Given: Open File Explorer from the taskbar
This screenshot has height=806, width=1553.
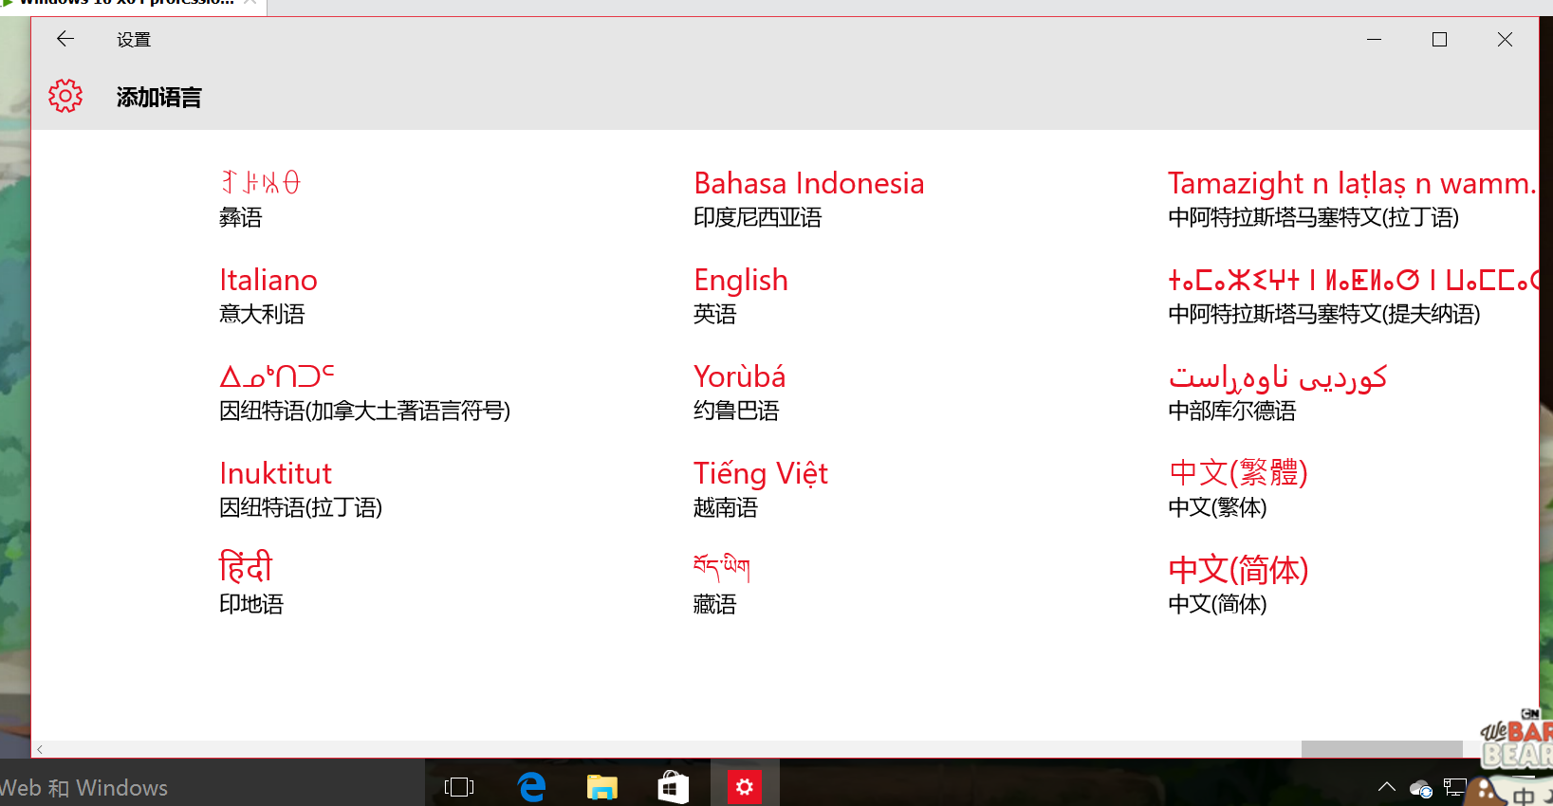Looking at the screenshot, I should click(601, 786).
